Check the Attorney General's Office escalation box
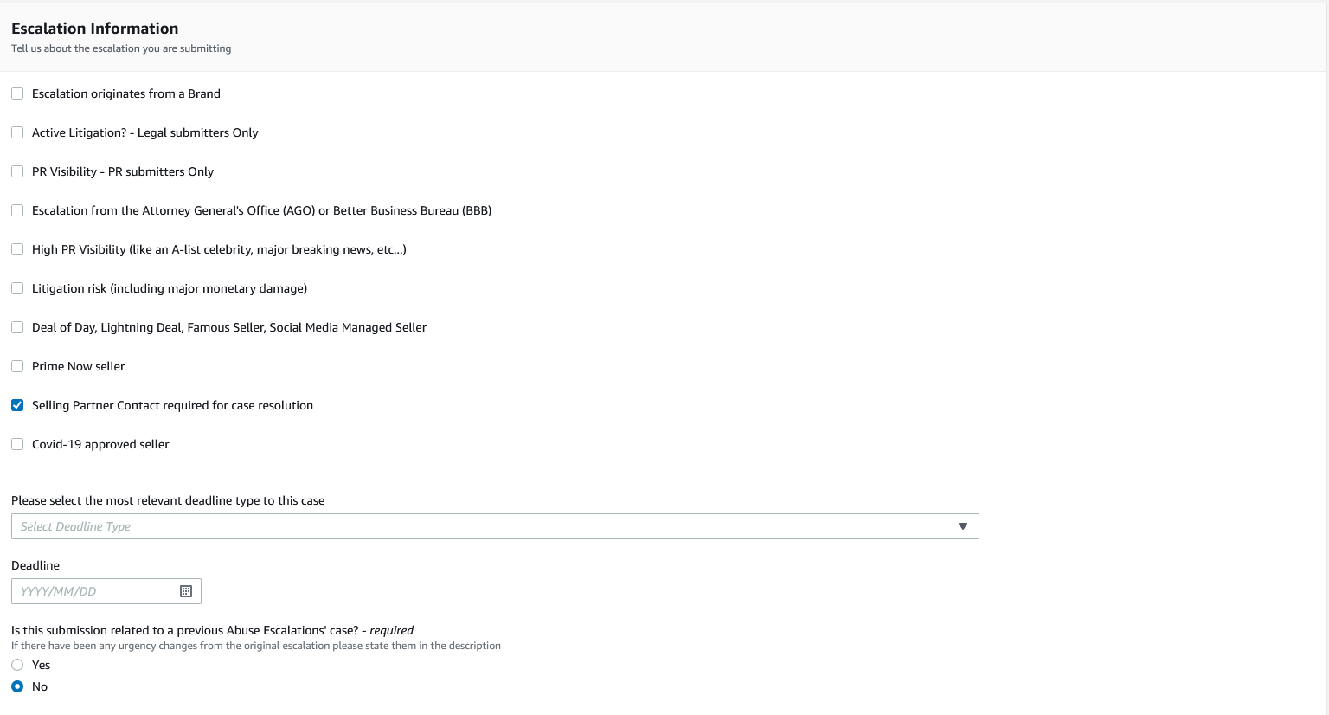This screenshot has width=1329, height=715. [x=17, y=210]
